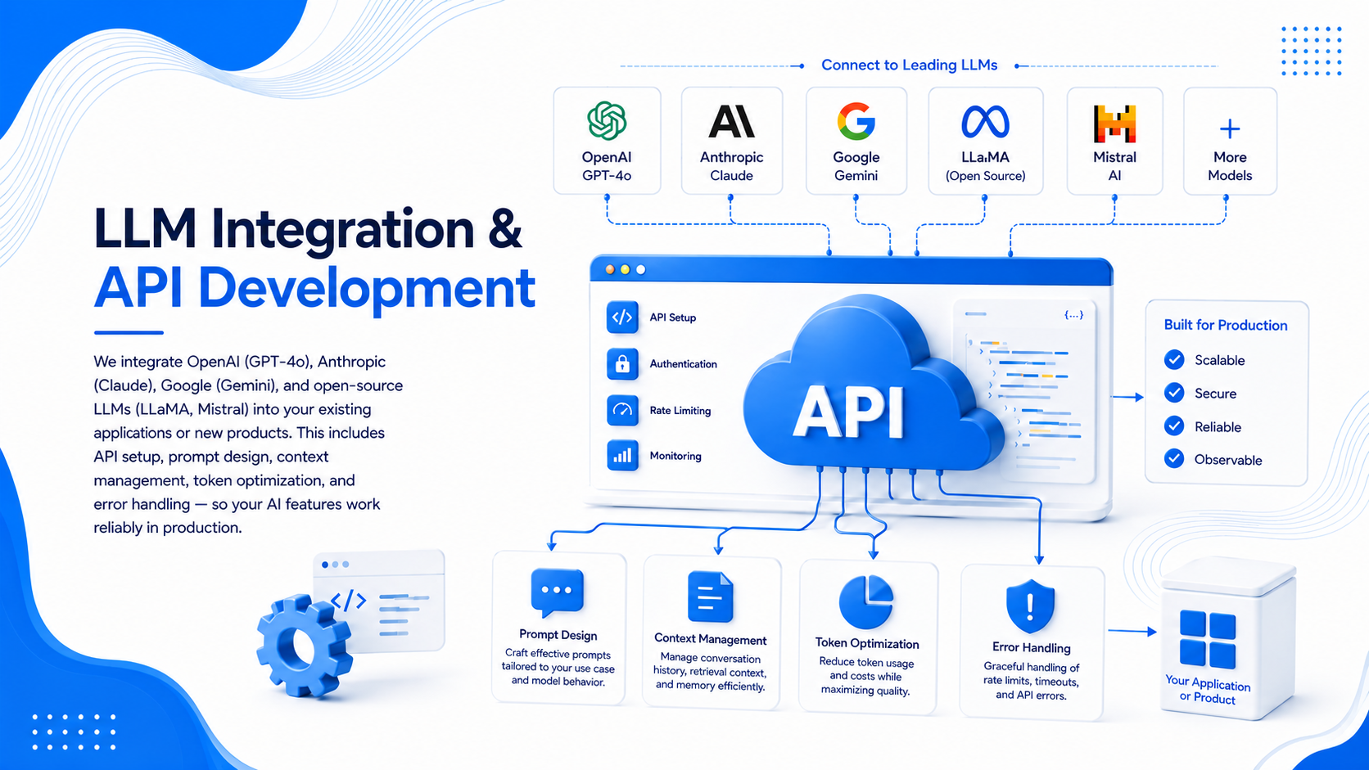Click the Secure text
The image size is (1369, 770).
pos(1215,394)
